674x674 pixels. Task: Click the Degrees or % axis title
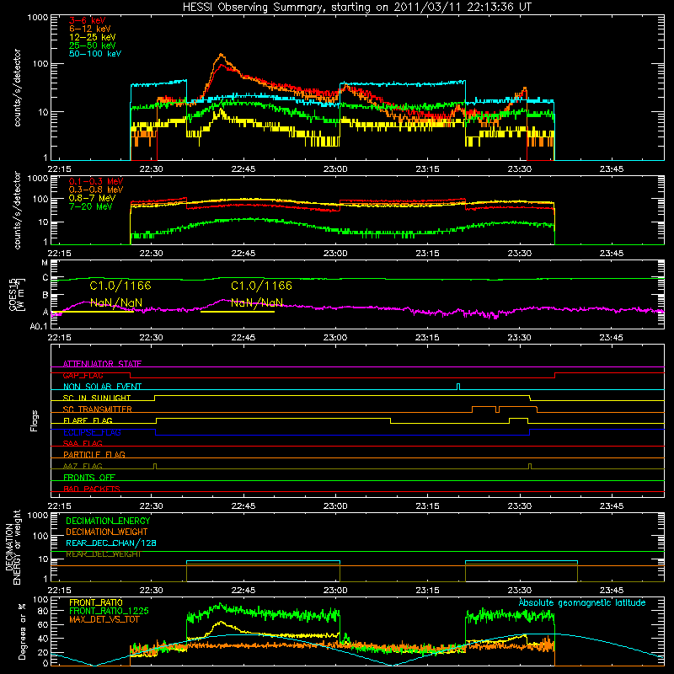point(22,631)
